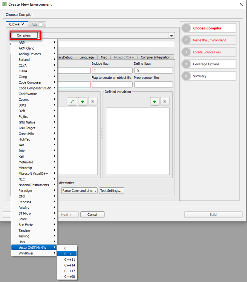This screenshot has width=247, height=282.
Task: Click the Define flag input field
Action: pos(154,70)
